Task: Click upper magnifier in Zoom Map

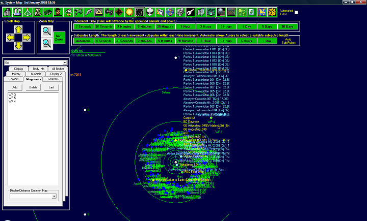Action: tap(47, 31)
